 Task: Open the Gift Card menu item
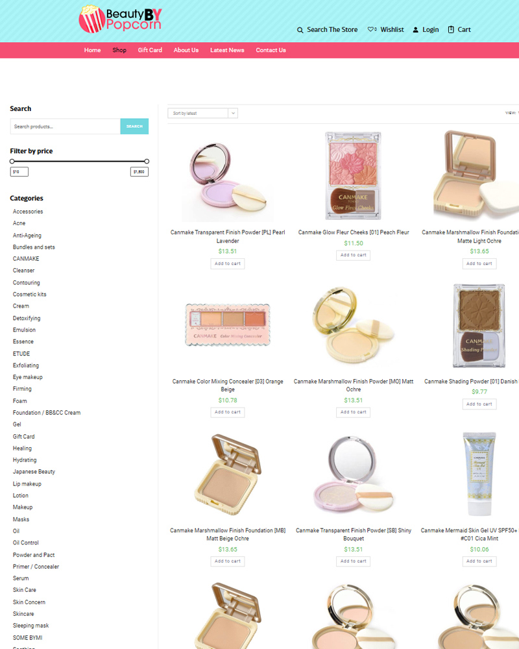(x=150, y=50)
